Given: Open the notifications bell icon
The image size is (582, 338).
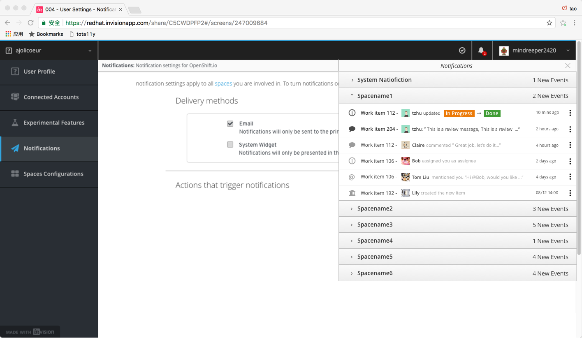Looking at the screenshot, I should (481, 50).
